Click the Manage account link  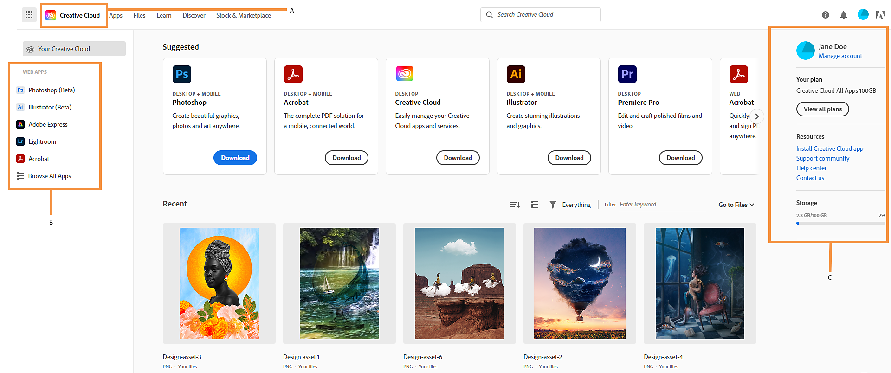pyautogui.click(x=840, y=56)
